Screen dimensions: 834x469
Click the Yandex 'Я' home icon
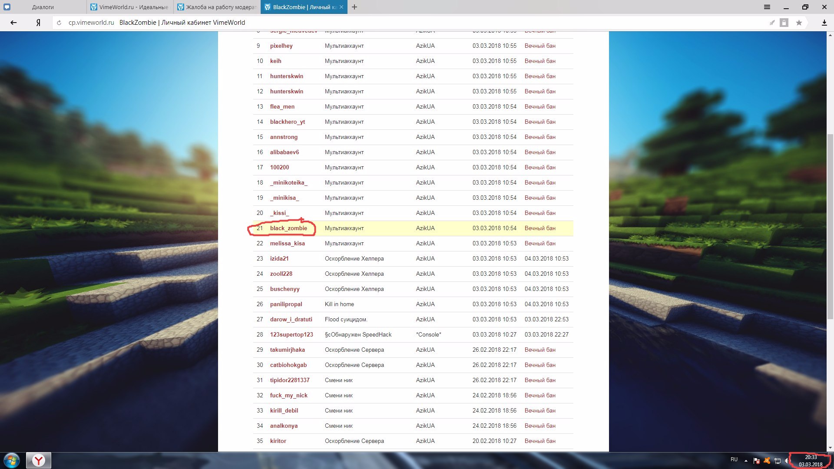click(38, 23)
